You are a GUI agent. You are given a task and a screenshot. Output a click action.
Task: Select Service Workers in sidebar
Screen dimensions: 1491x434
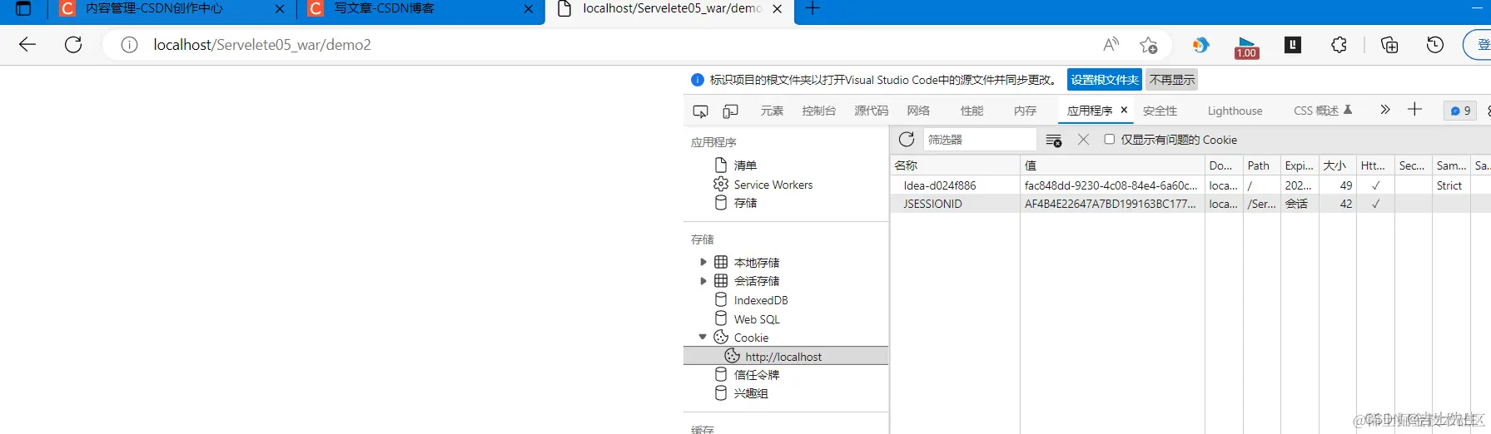pyautogui.click(x=773, y=185)
